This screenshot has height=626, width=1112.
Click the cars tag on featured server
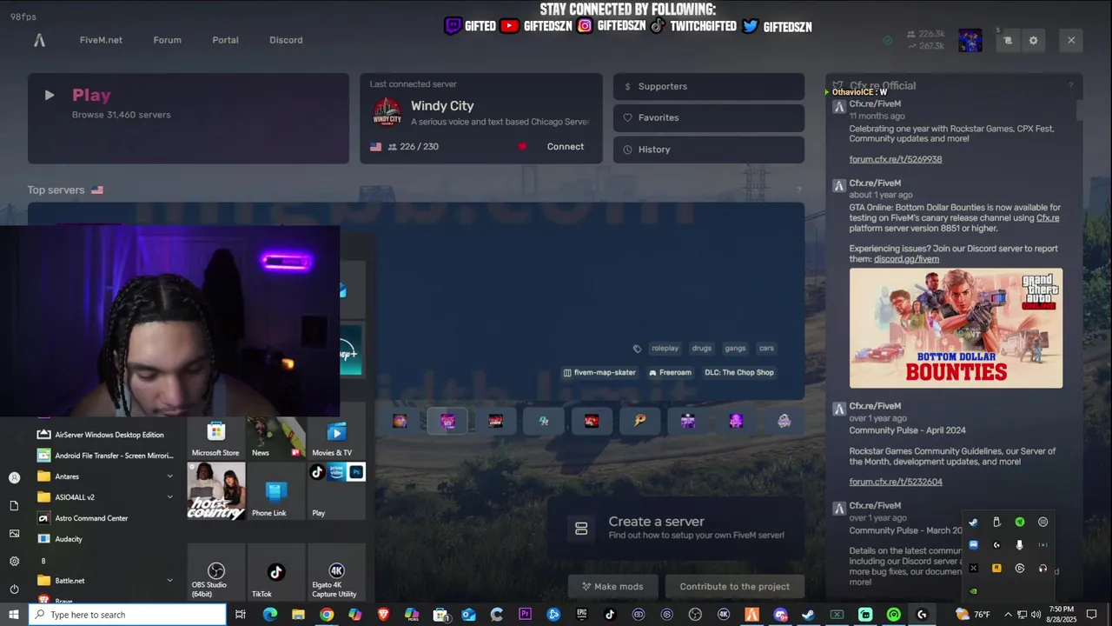[766, 349]
